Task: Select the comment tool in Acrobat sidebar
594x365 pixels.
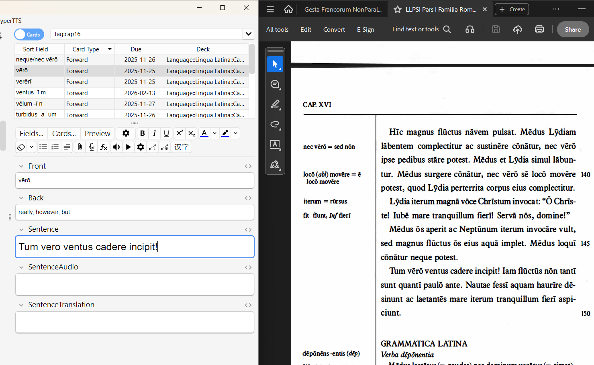Action: point(275,84)
